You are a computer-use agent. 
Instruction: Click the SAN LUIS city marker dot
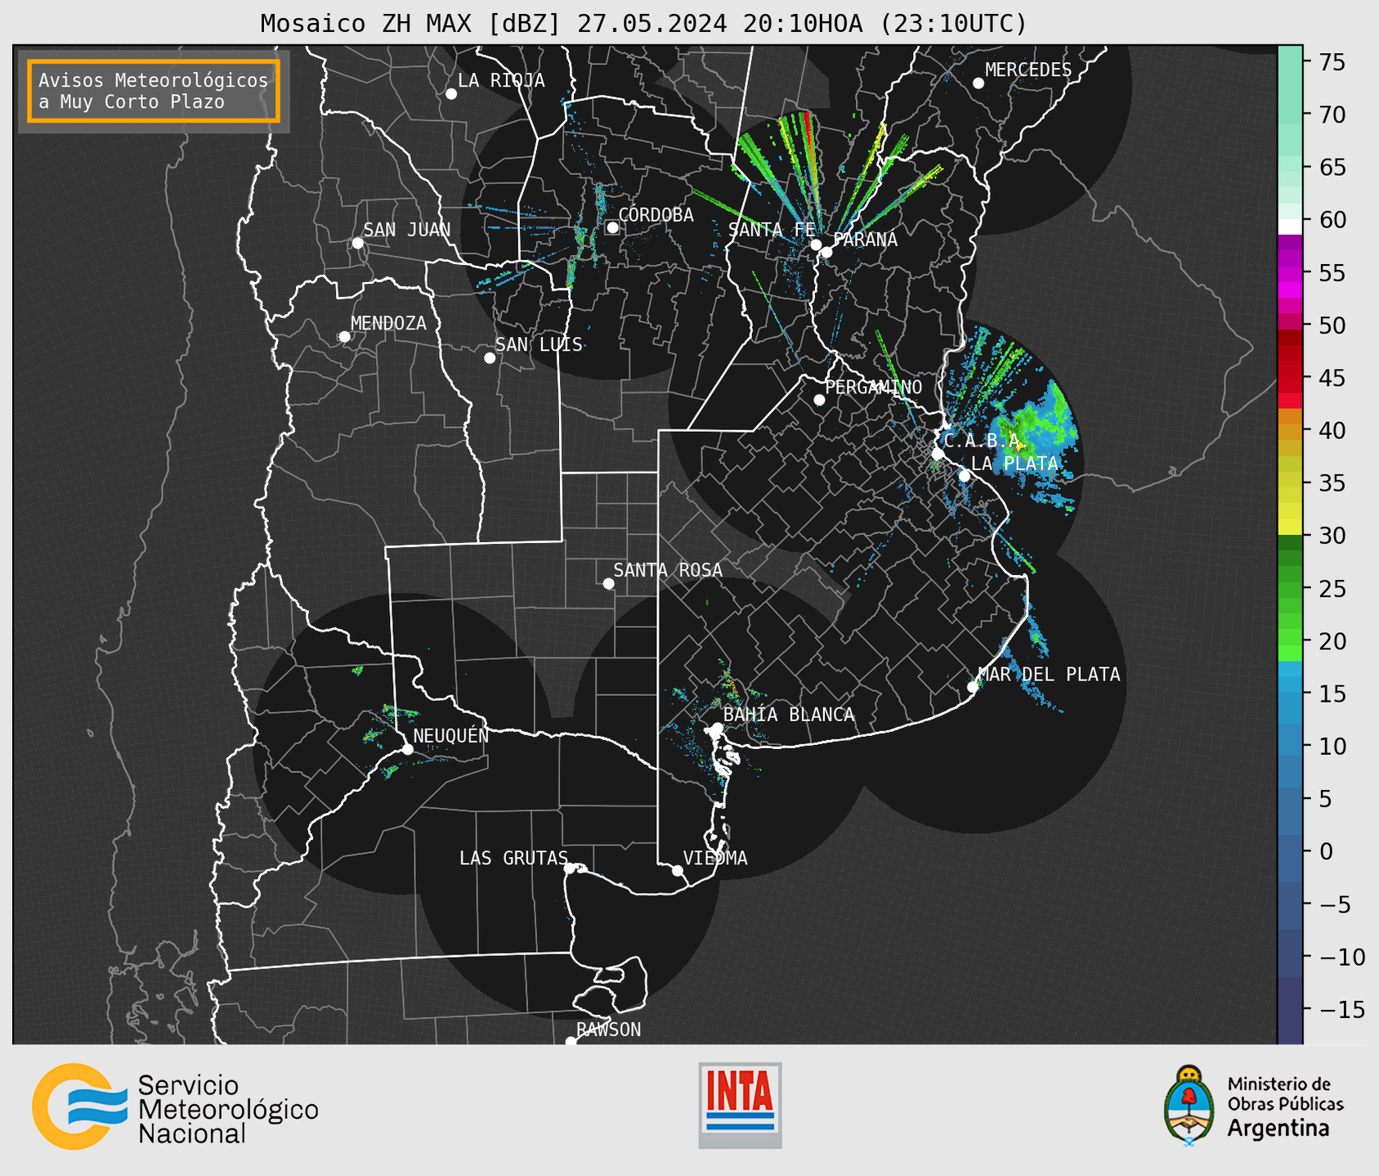490,358
